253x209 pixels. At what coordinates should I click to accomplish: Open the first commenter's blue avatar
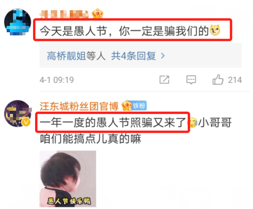[18, 22]
